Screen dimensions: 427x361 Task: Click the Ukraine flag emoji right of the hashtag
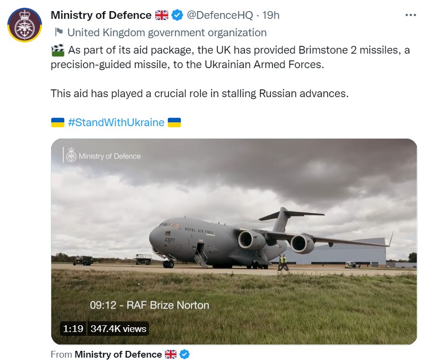(174, 122)
